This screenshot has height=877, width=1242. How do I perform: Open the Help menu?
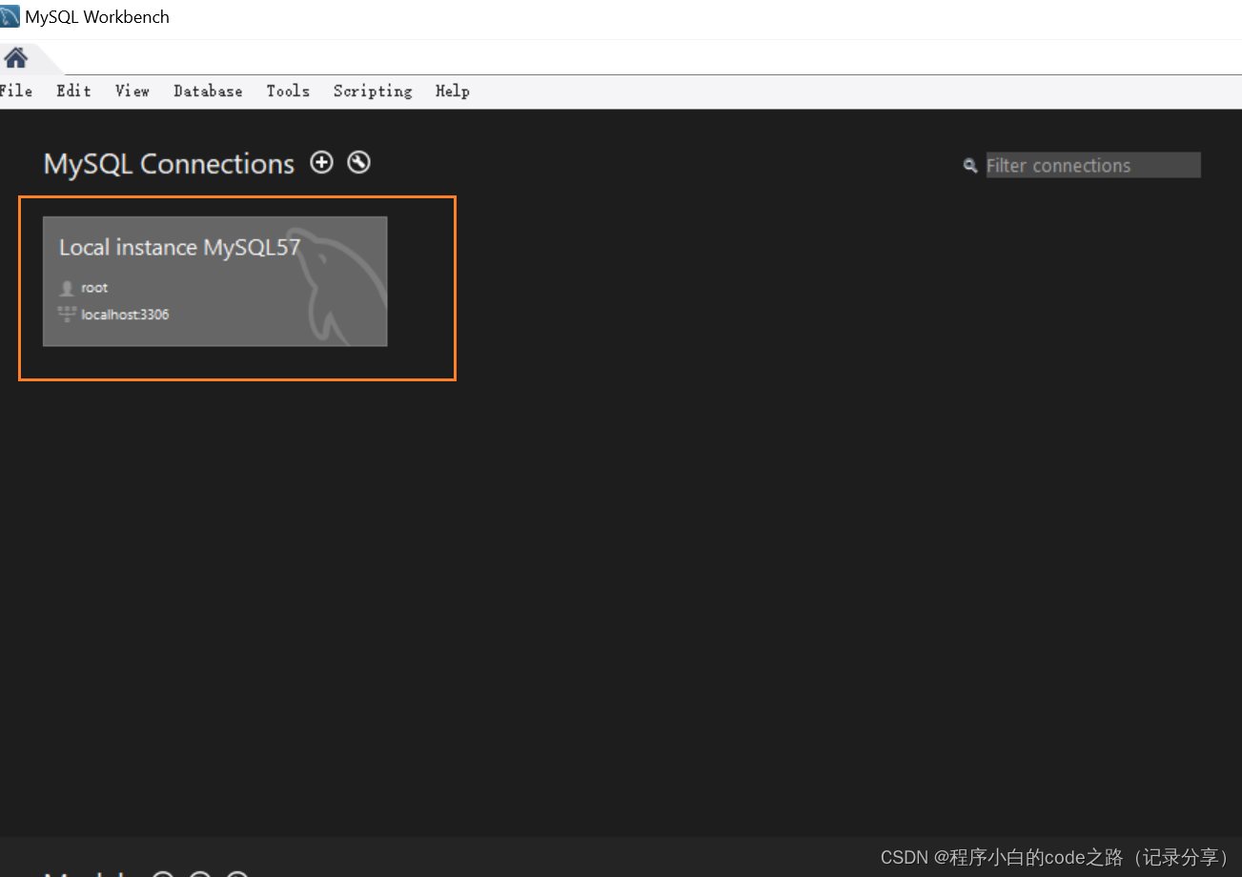[x=453, y=92]
